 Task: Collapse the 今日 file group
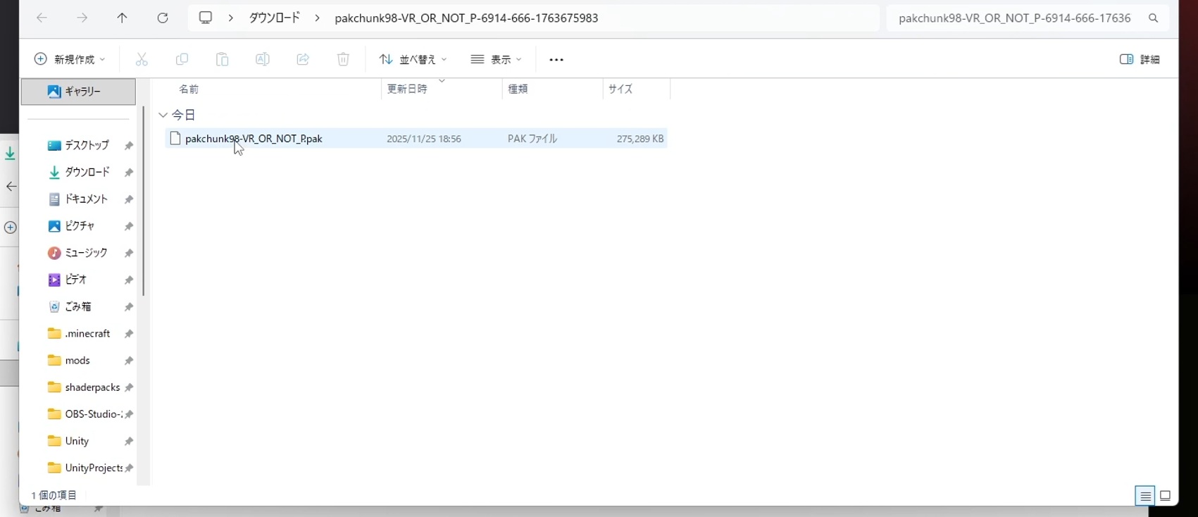pyautogui.click(x=163, y=115)
